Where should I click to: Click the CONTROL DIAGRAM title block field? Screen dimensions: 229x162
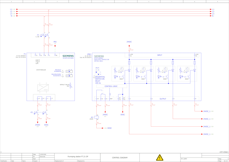120,158
